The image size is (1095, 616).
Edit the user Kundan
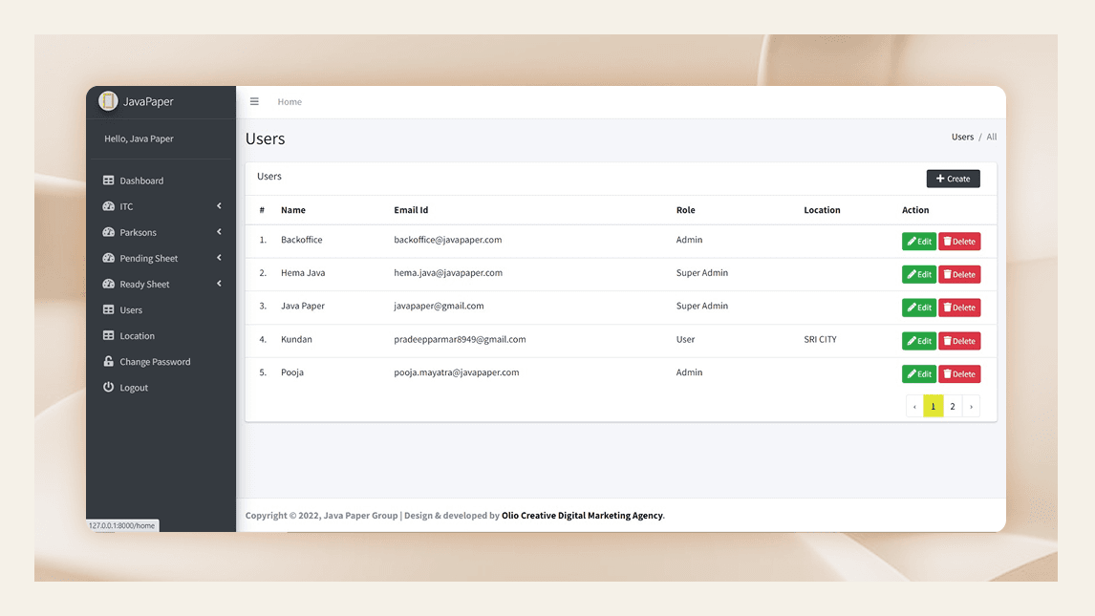tap(918, 340)
